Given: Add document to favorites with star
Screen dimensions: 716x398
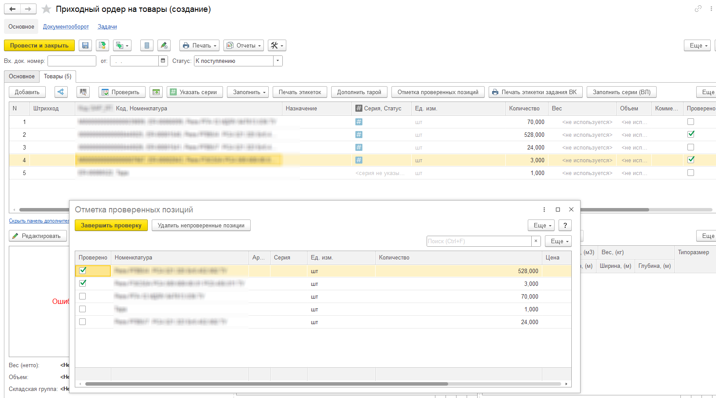Looking at the screenshot, I should tap(46, 9).
